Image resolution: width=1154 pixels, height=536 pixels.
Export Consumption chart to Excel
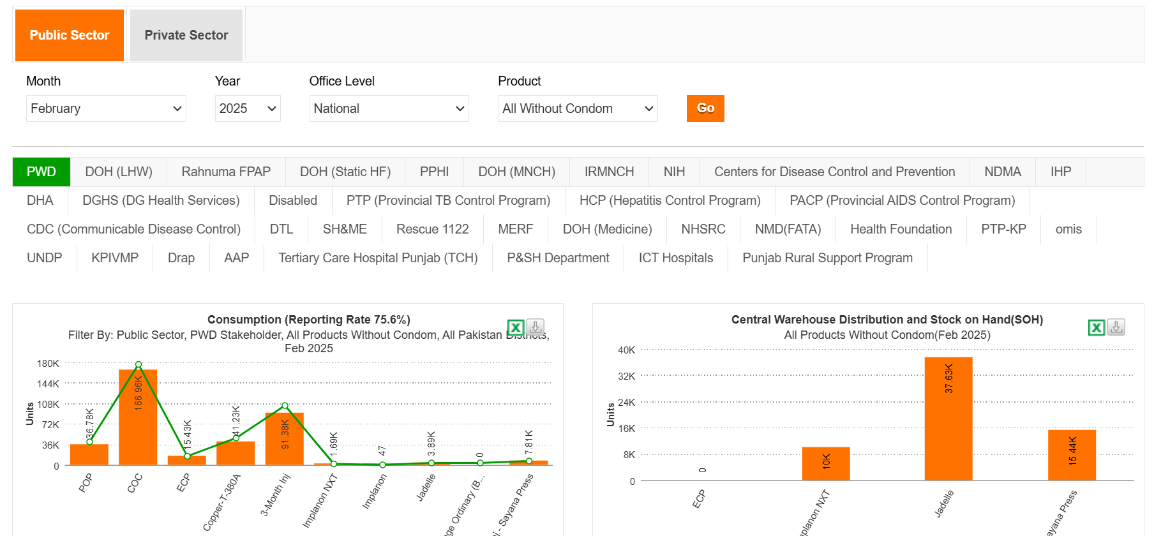tap(515, 328)
